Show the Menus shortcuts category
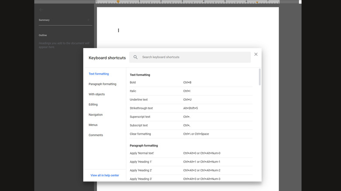 (x=93, y=125)
